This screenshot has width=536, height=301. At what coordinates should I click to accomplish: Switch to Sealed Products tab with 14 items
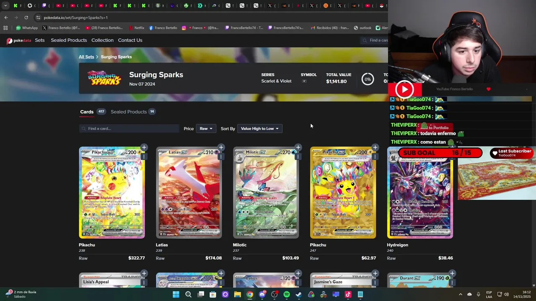(133, 112)
